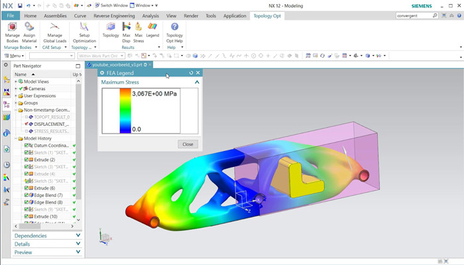The width and height of the screenshot is (464, 265).
Task: Launch Setup Optimization tool
Action: [84, 32]
